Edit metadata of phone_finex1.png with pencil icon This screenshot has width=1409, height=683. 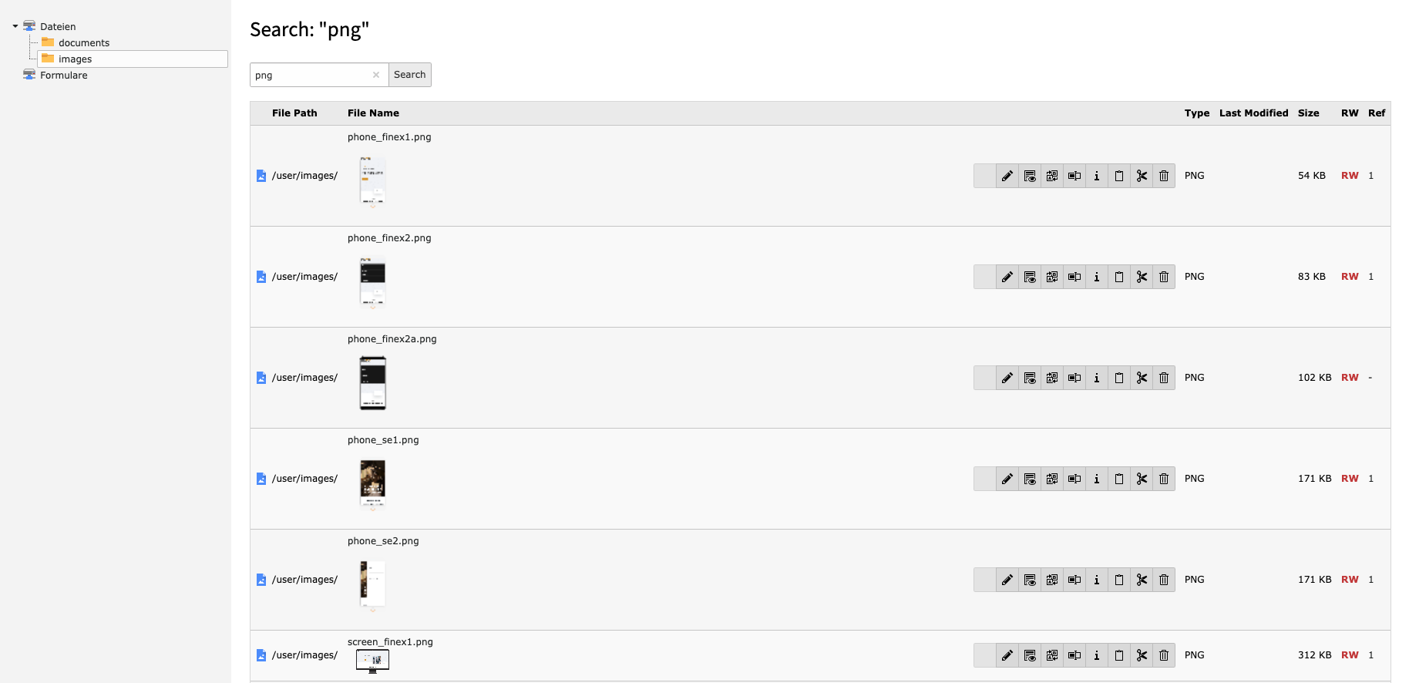tap(1007, 176)
